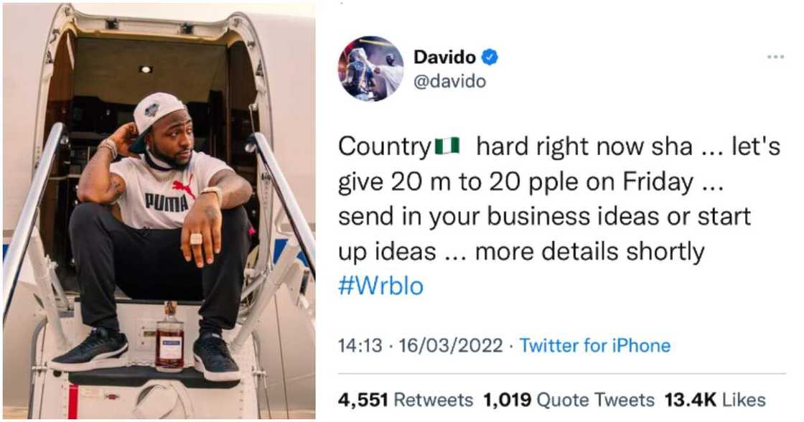This screenshot has width=804, height=422.
Task: Click the Davido display name
Action: tap(444, 57)
